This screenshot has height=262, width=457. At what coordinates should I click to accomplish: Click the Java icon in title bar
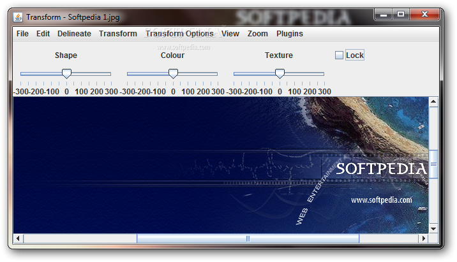18,17
